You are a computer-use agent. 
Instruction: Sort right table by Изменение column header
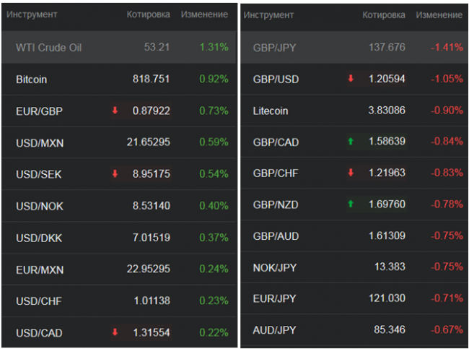[x=439, y=14]
